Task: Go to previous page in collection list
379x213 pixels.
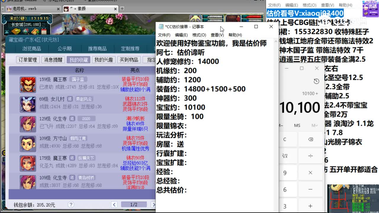Action: click(114, 204)
